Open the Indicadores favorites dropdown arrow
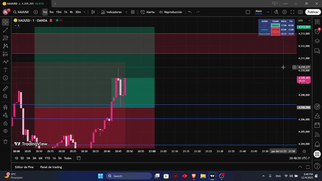 click(x=126, y=12)
